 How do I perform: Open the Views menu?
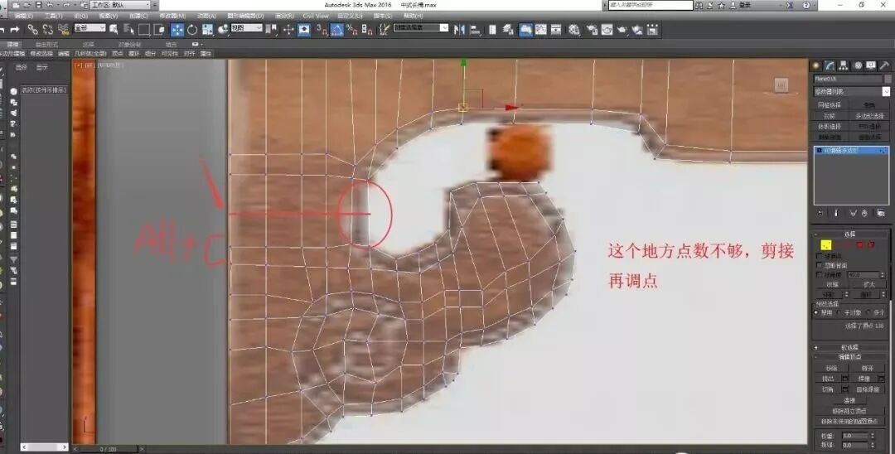[x=109, y=16]
